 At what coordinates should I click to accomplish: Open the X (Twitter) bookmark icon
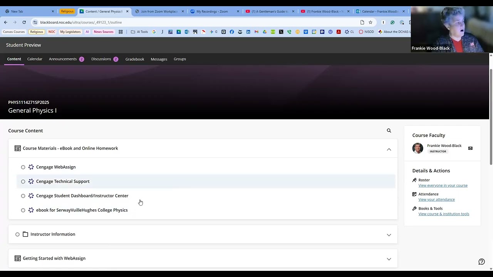[x=281, y=32]
